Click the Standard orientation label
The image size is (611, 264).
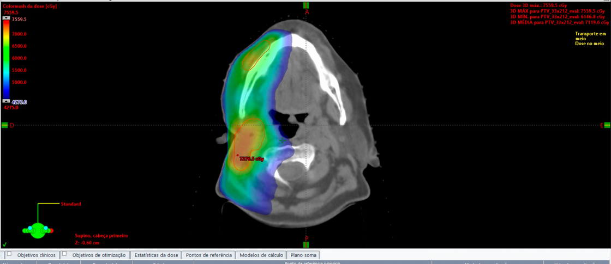tap(70, 204)
